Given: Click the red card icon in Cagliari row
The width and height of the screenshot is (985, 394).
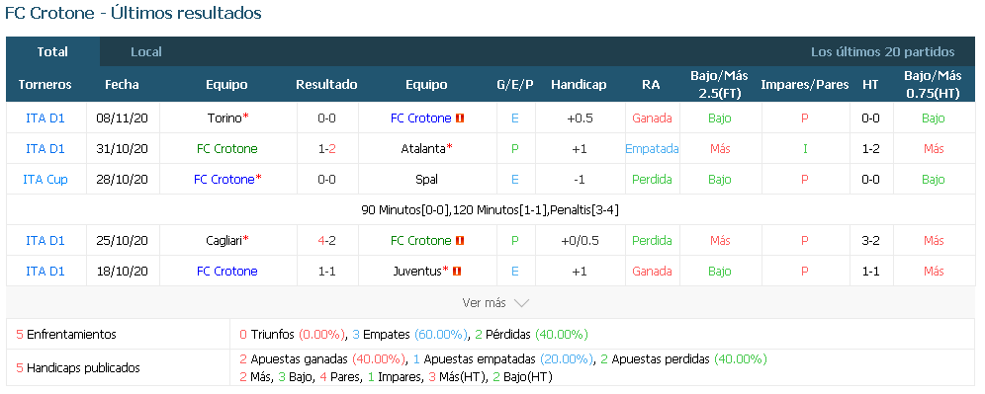Looking at the screenshot, I should pyautogui.click(x=459, y=240).
